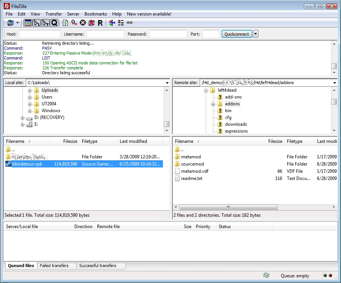Open the Quickconnect history dropdown arrow
The height and width of the screenshot is (283, 341).
(x=255, y=34)
